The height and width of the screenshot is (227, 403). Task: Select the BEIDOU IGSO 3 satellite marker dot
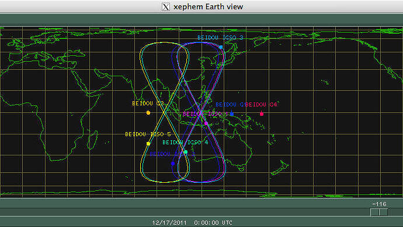coord(221,47)
